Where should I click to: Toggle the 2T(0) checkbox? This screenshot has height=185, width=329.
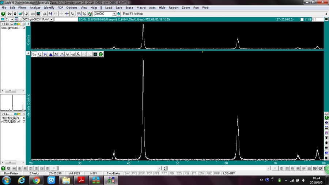(x=302, y=19)
